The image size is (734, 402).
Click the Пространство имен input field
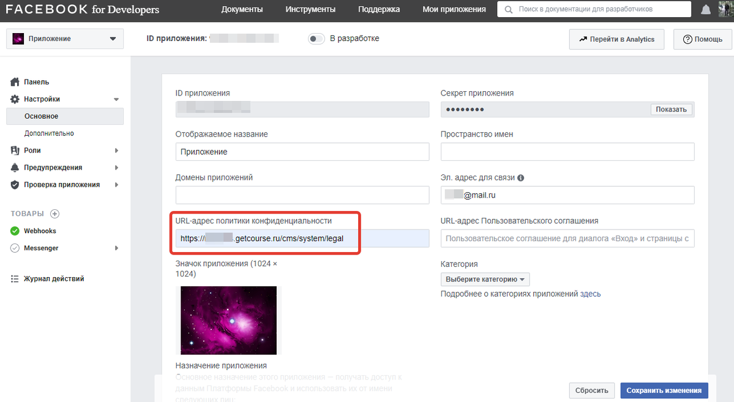click(567, 152)
